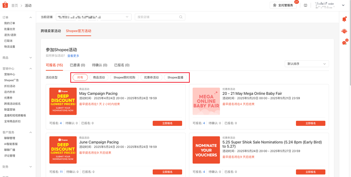Click the 全托管服务 button
Viewport: 351px width, 177px height.
(283, 5)
